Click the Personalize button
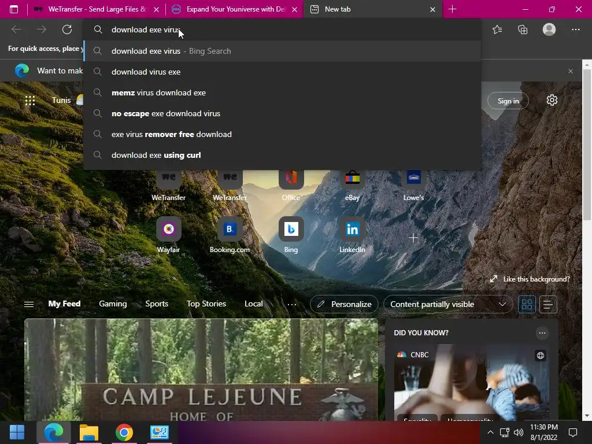 point(344,304)
